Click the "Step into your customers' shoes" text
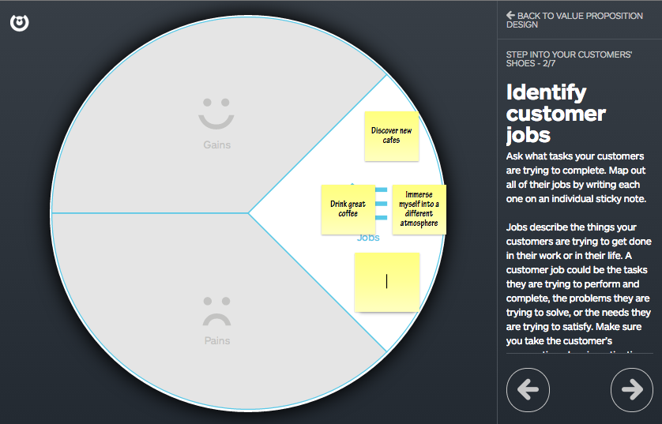The width and height of the screenshot is (662, 424). coord(569,58)
